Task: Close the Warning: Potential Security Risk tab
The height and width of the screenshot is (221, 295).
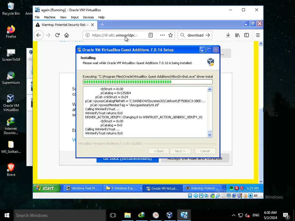Action: 92,25
